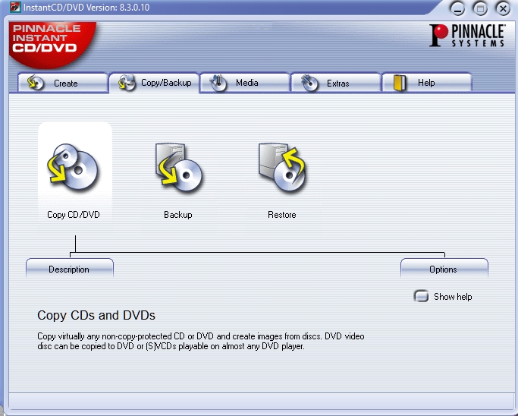The height and width of the screenshot is (416, 518).
Task: Click the Show help label
Action: click(x=453, y=297)
